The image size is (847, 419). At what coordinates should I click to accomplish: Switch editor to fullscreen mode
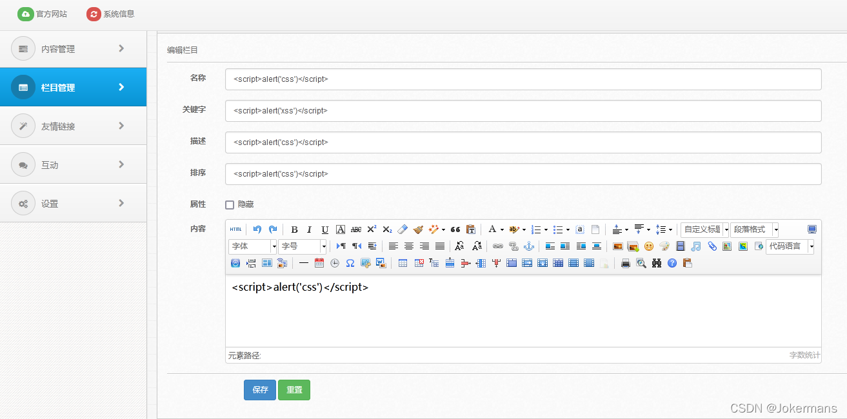[x=812, y=229]
